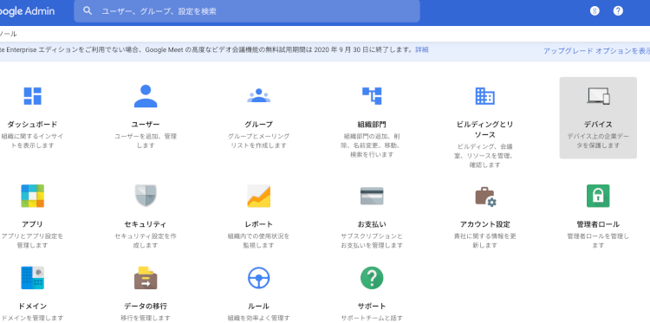Click the ドメイン title text
The height and width of the screenshot is (323, 650).
(x=32, y=306)
